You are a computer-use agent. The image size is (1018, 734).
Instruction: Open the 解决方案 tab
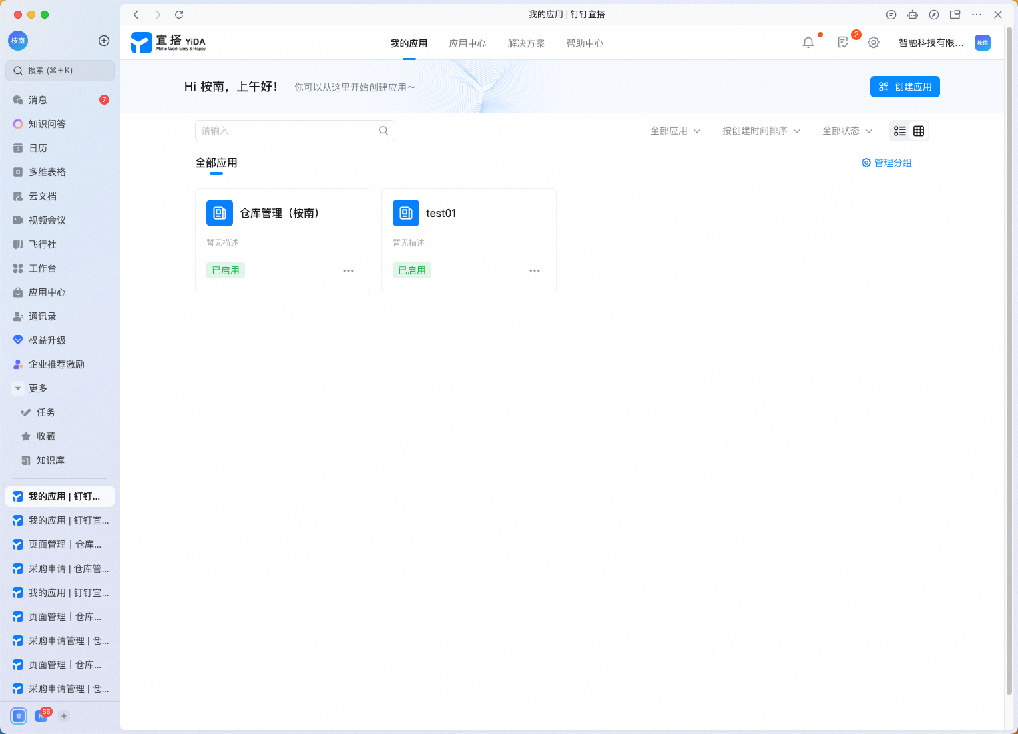(x=526, y=43)
